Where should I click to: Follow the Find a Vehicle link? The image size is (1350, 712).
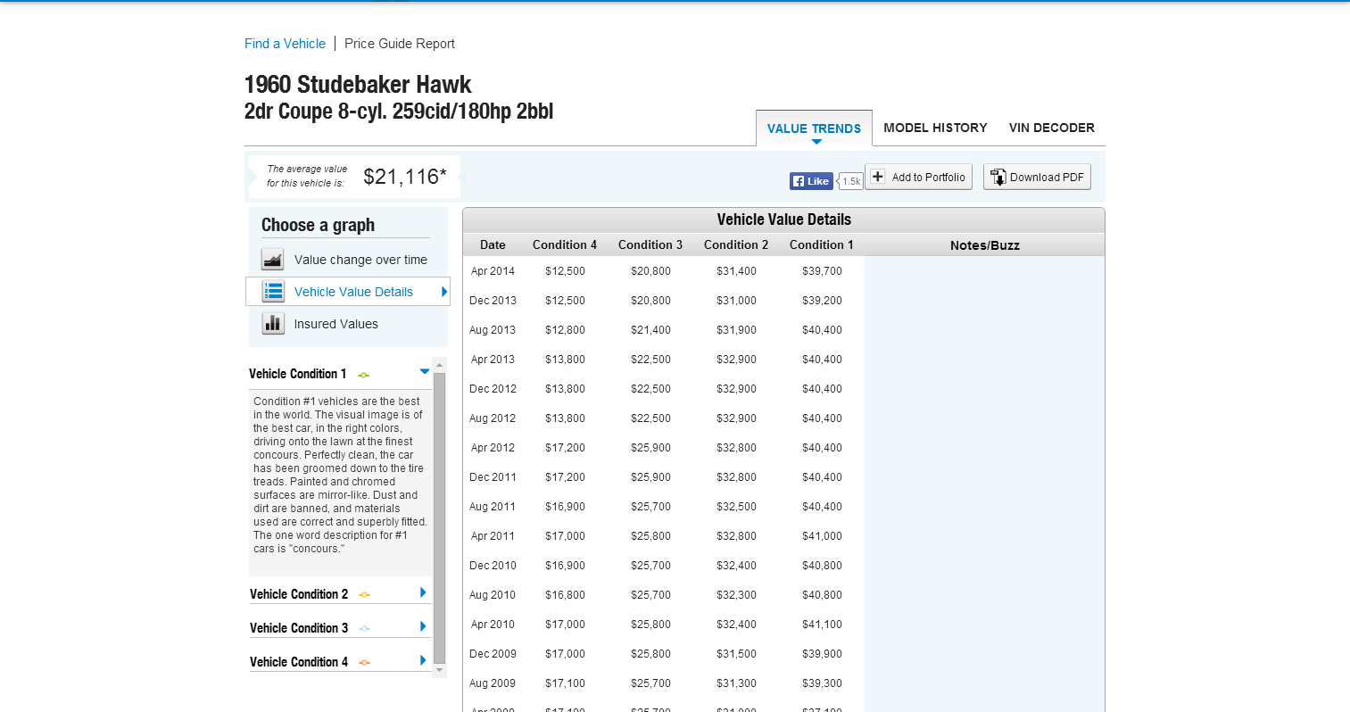(285, 44)
